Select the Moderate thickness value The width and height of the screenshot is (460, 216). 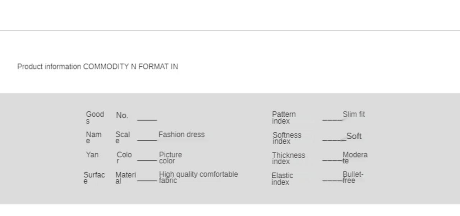(355, 157)
